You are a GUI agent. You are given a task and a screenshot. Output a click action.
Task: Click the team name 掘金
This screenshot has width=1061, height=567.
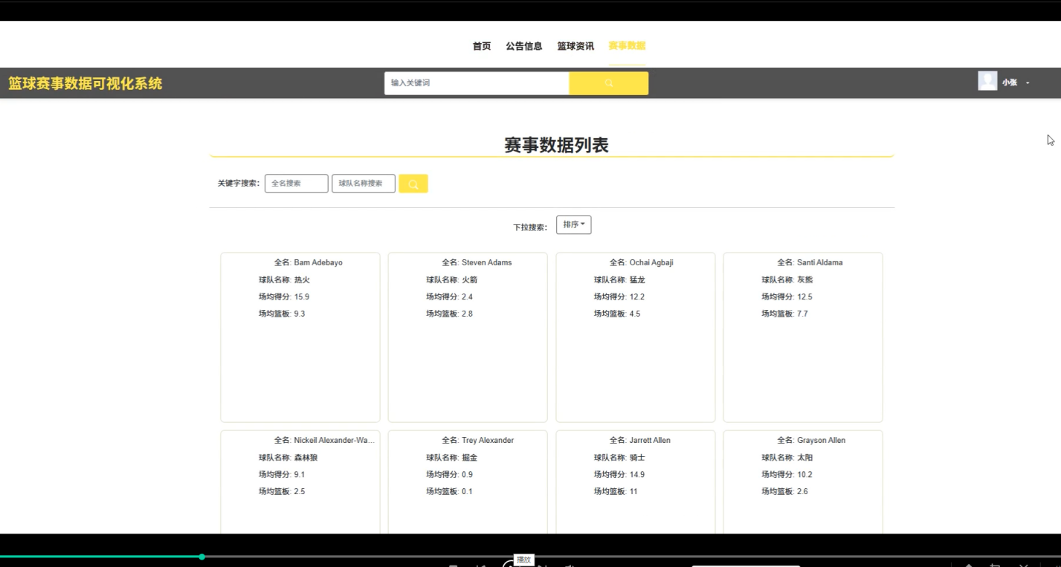tap(470, 458)
